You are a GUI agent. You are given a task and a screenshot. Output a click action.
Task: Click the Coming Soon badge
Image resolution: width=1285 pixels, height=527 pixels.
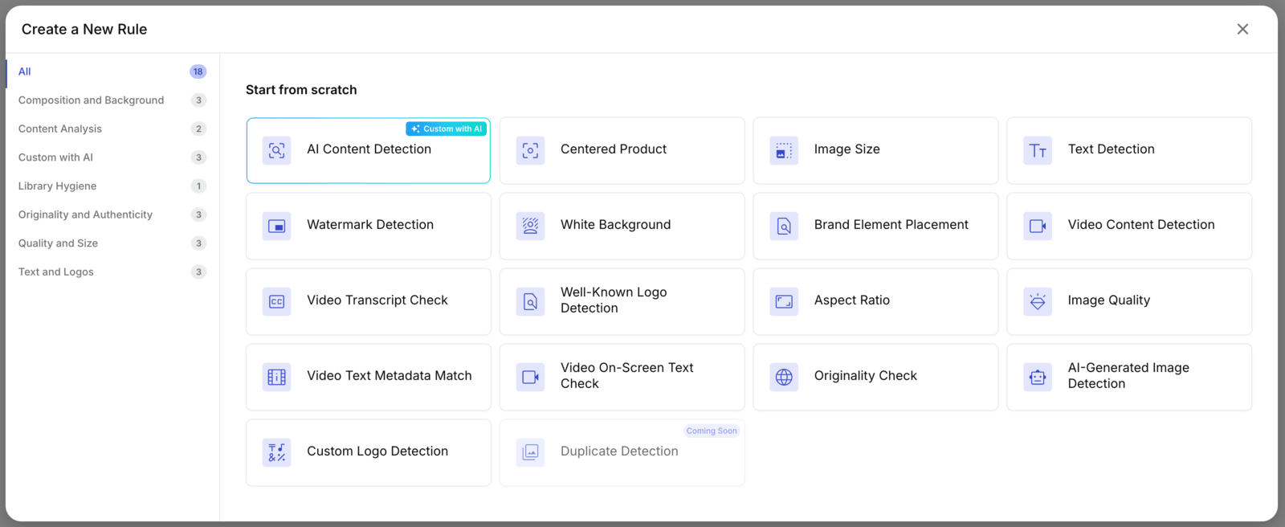click(x=712, y=431)
